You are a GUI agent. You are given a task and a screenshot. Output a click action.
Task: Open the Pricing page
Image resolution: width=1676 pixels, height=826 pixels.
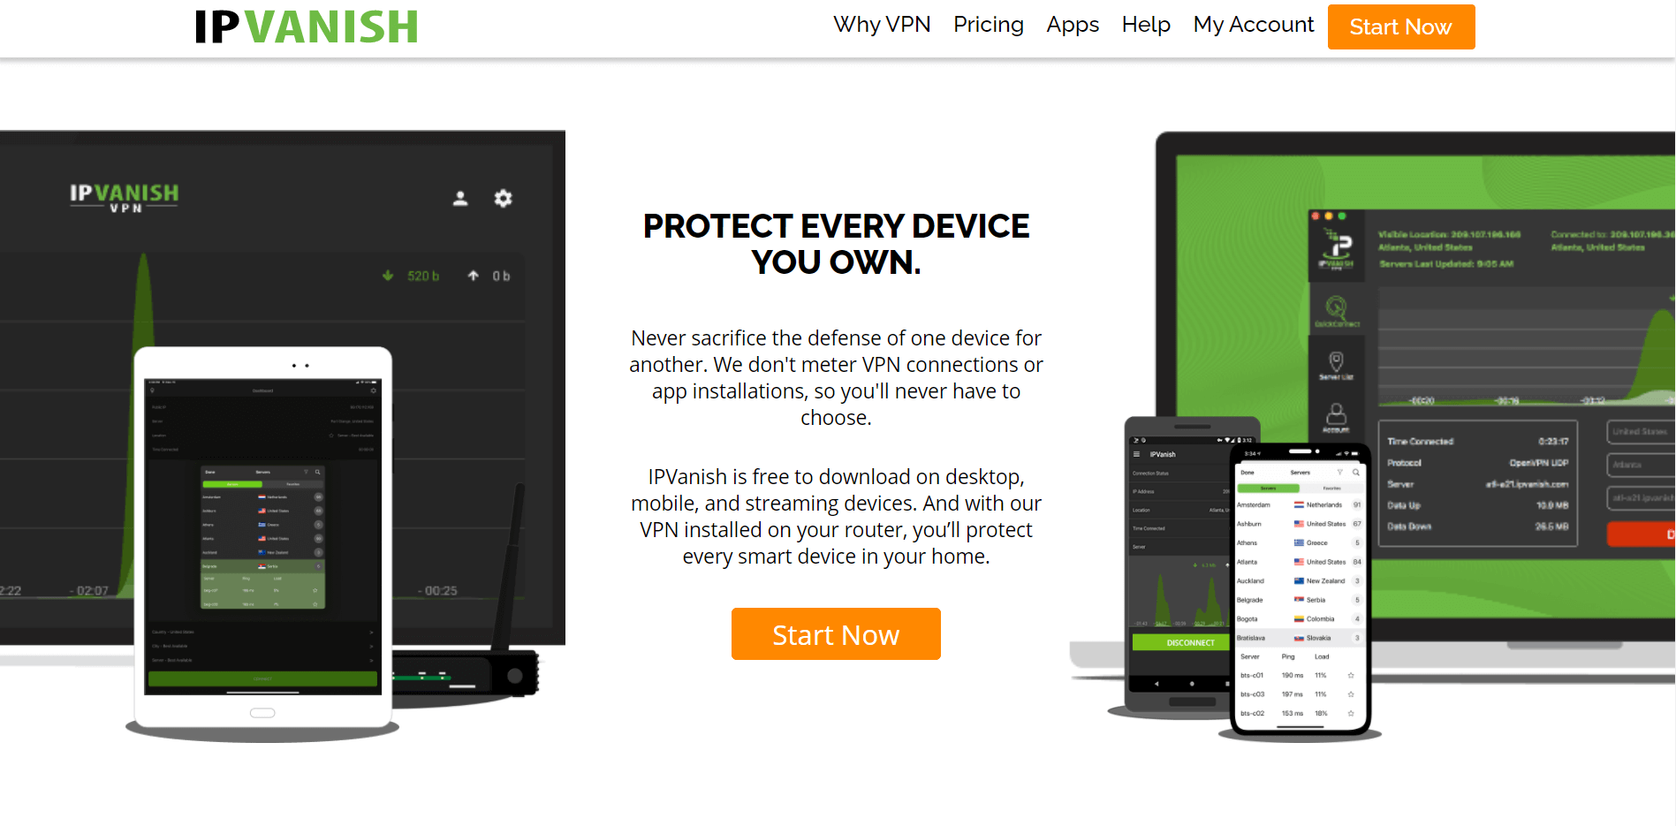click(x=988, y=25)
